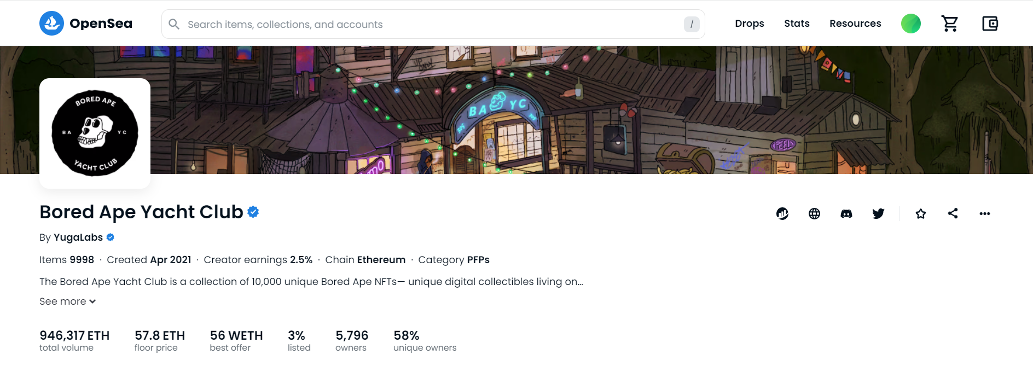1033x372 pixels.
Task: Open the green account avatar
Action: [911, 24]
